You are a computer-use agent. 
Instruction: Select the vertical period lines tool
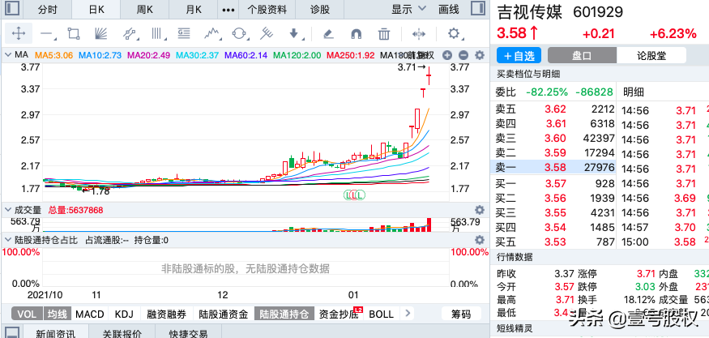tap(157, 33)
